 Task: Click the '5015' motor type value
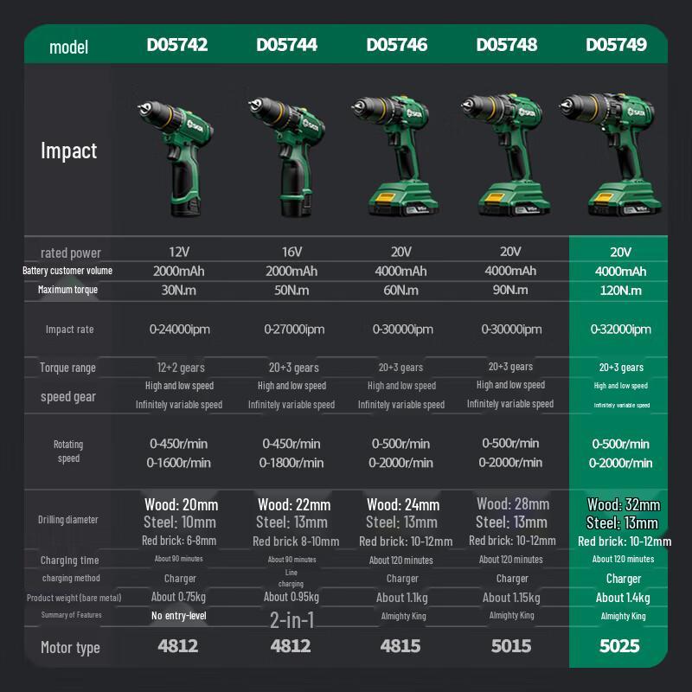click(511, 646)
